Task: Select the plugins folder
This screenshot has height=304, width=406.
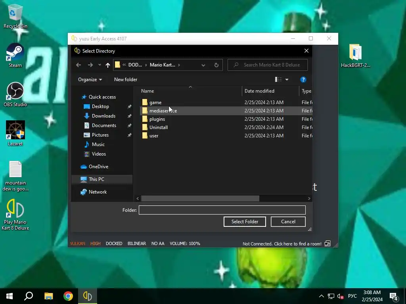Action: tap(157, 119)
